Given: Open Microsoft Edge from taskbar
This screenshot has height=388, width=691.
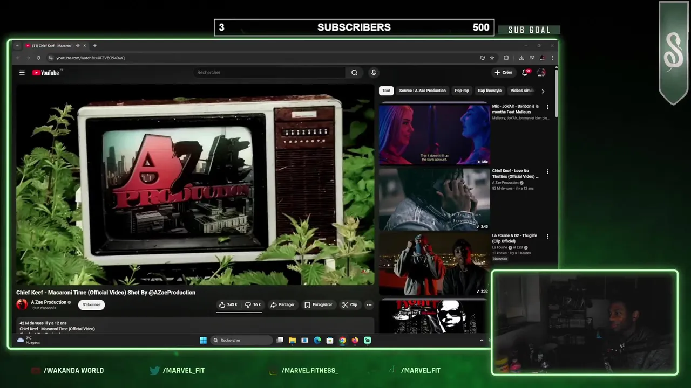Looking at the screenshot, I should 317,340.
